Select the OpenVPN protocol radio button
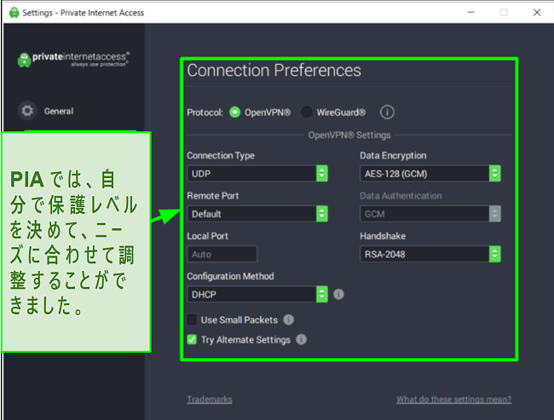Image resolution: width=554 pixels, height=420 pixels. pyautogui.click(x=234, y=112)
